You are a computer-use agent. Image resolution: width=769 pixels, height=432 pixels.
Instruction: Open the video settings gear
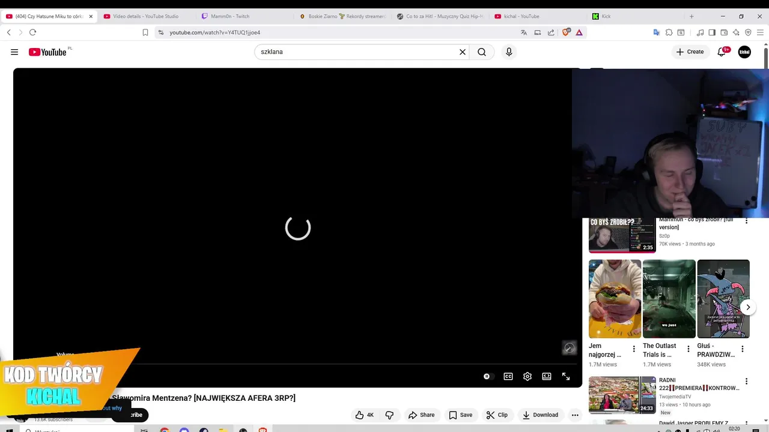(x=527, y=376)
